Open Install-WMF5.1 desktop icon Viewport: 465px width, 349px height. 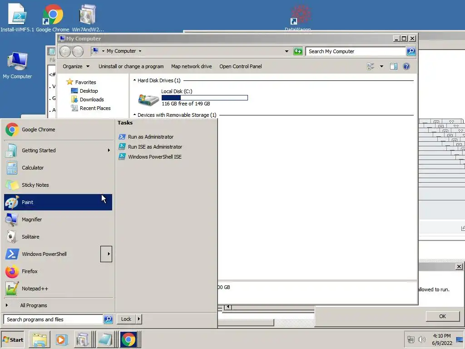tap(17, 18)
